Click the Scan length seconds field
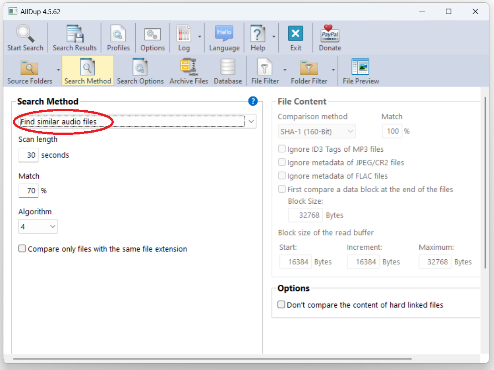 pos(28,155)
